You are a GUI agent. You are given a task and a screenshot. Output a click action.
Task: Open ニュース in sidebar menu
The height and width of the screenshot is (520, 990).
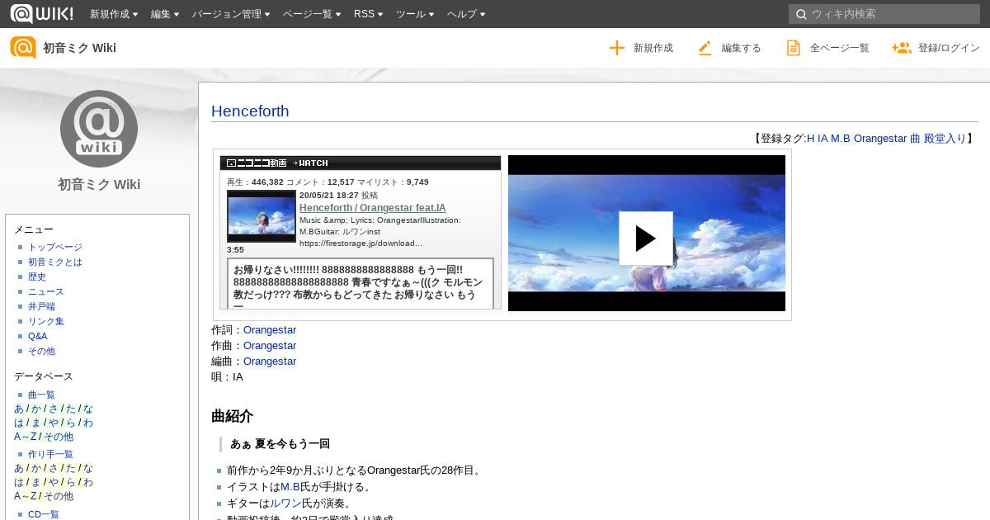tap(46, 291)
